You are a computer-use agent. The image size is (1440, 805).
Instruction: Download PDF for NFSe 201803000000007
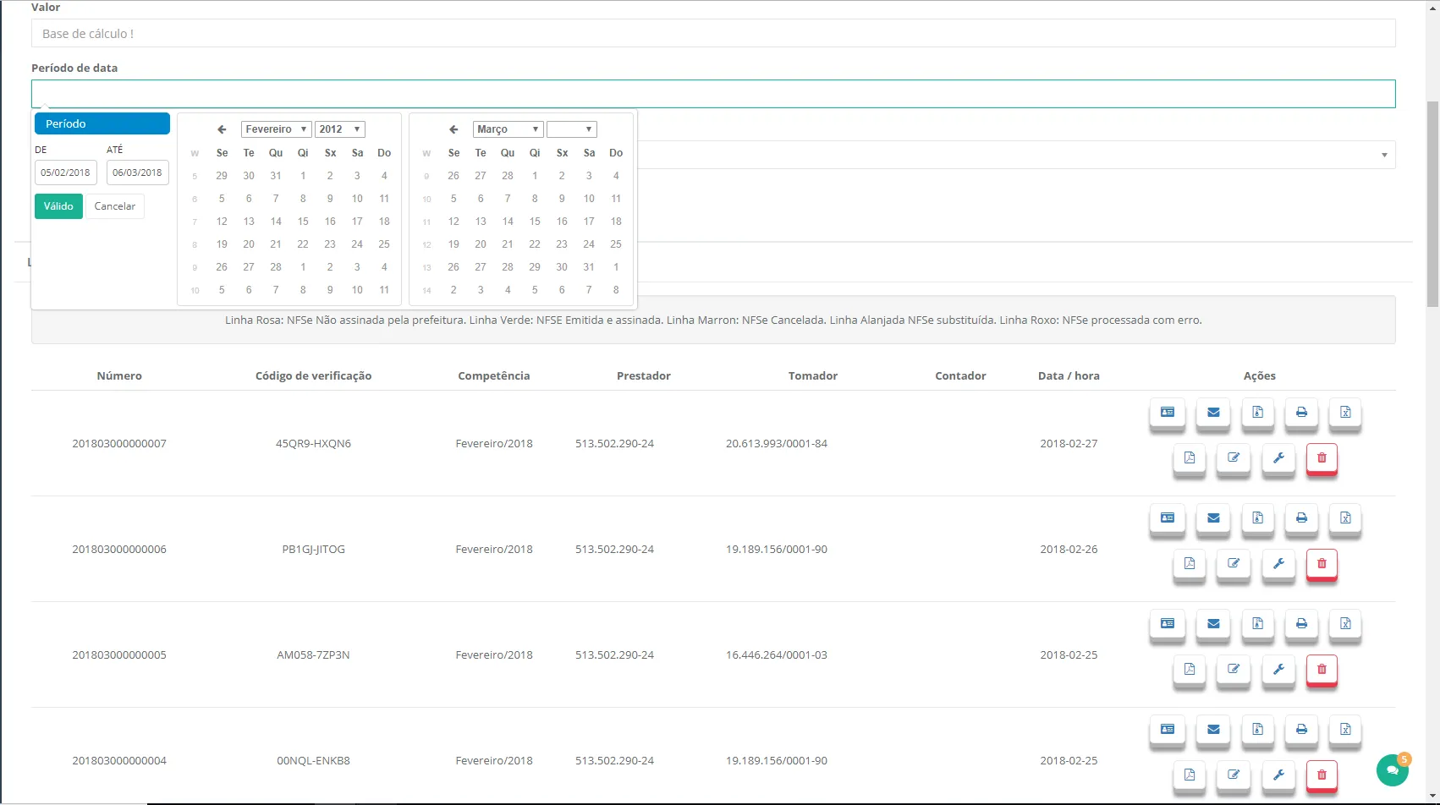[x=1190, y=458]
